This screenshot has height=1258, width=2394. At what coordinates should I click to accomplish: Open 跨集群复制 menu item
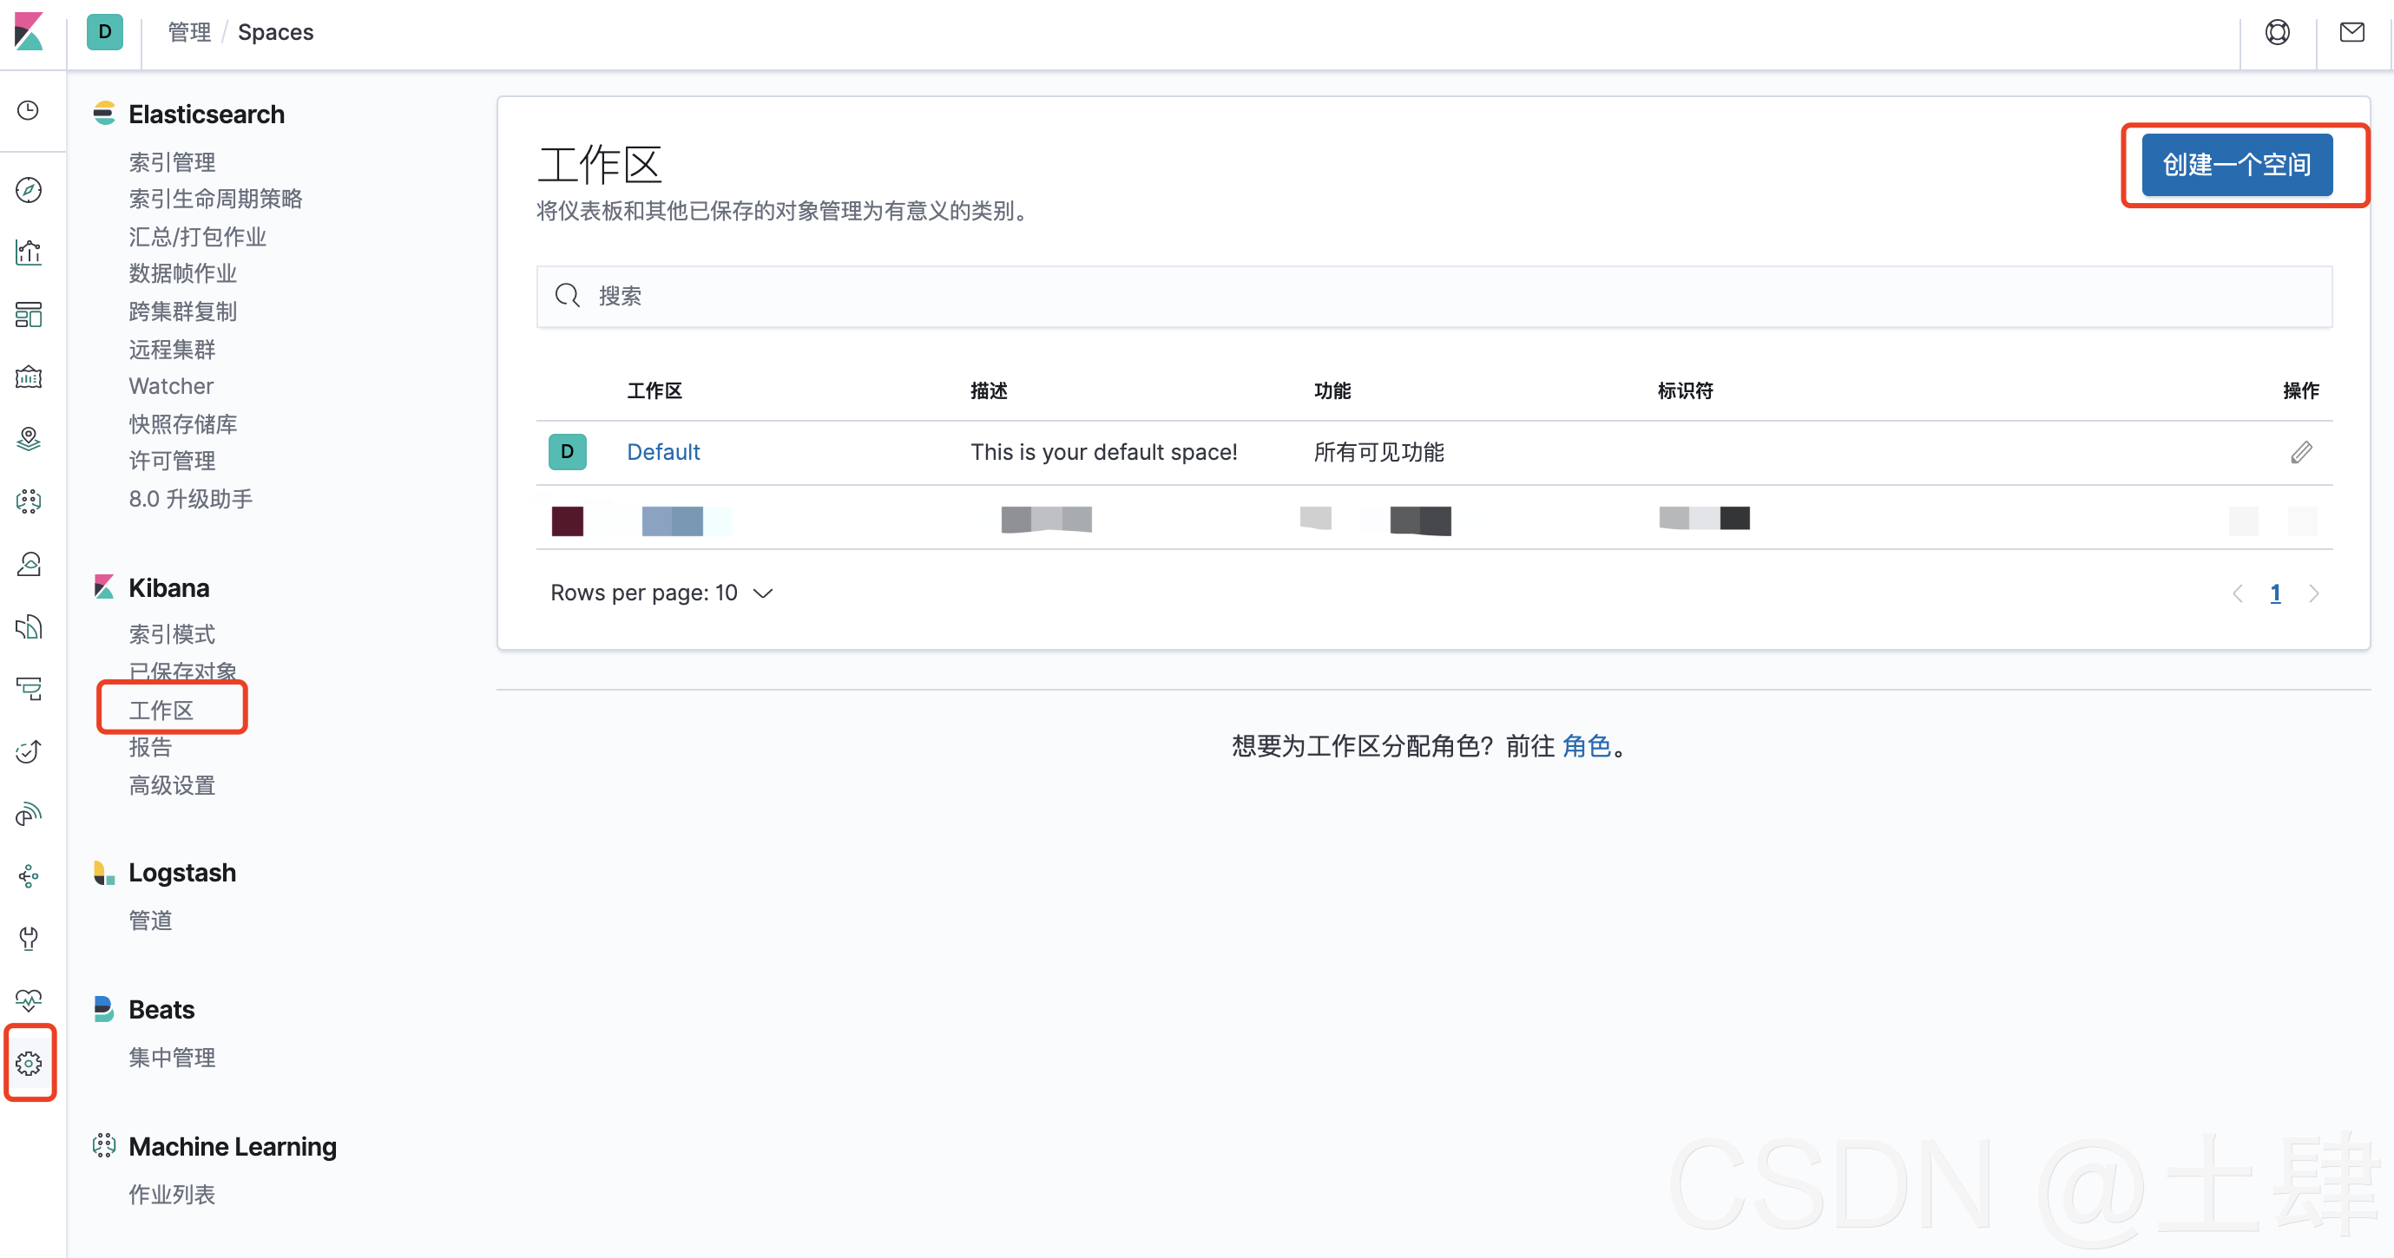pos(183,311)
